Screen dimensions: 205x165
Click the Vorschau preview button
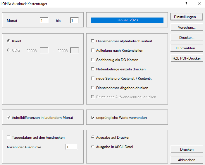(187, 27)
